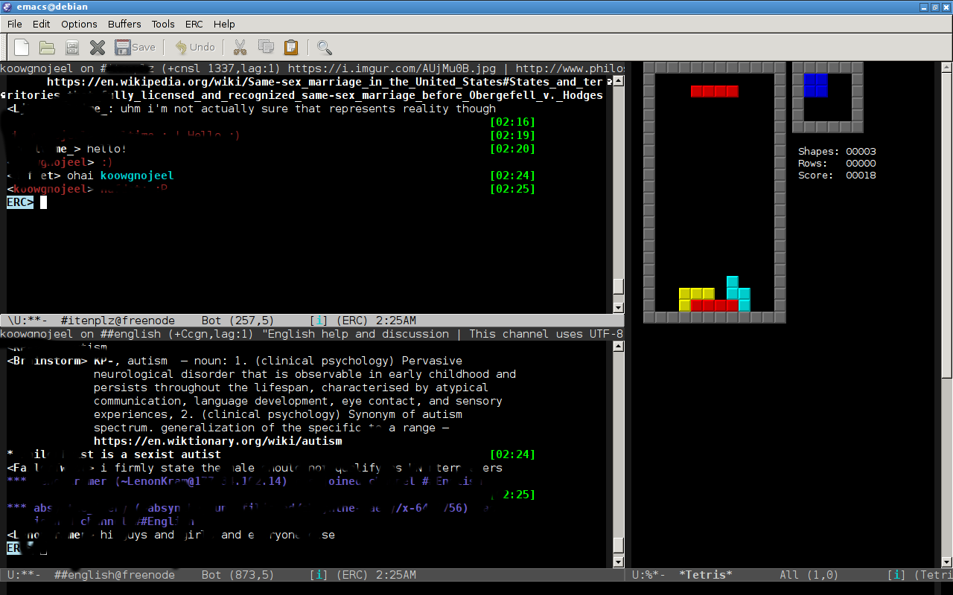Click the upper chat scrollbar thumb
The width and height of the screenshot is (953, 595).
(618, 286)
